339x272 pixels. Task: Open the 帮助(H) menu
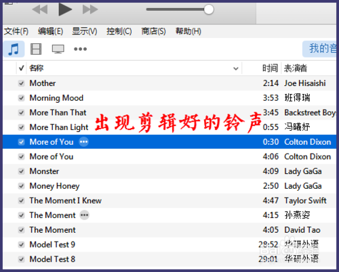(188, 31)
